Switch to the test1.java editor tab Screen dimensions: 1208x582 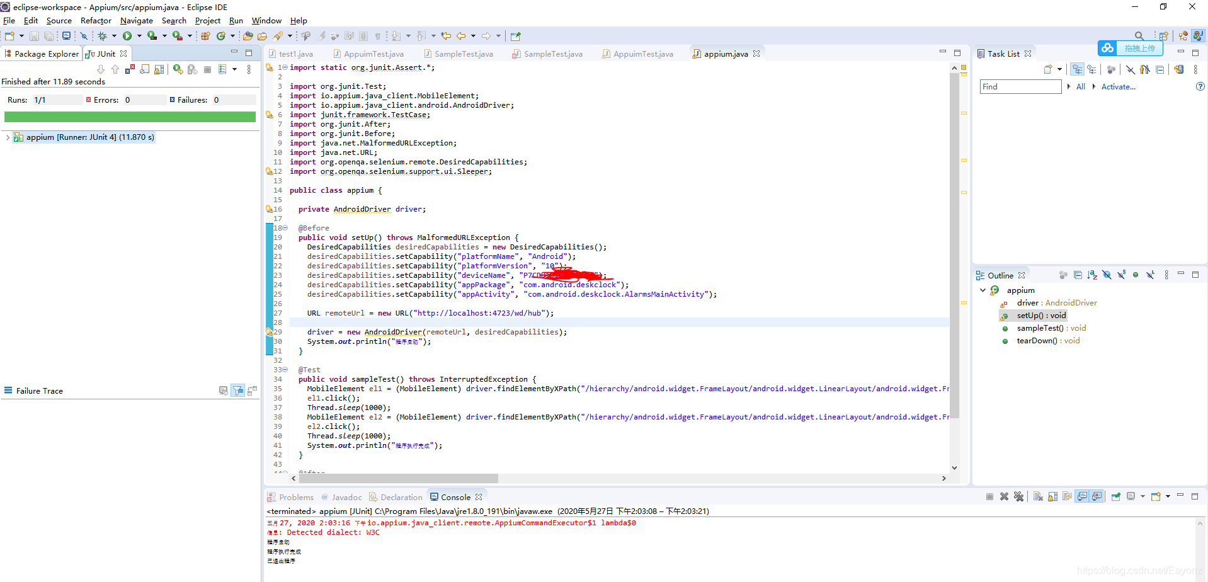[x=291, y=54]
